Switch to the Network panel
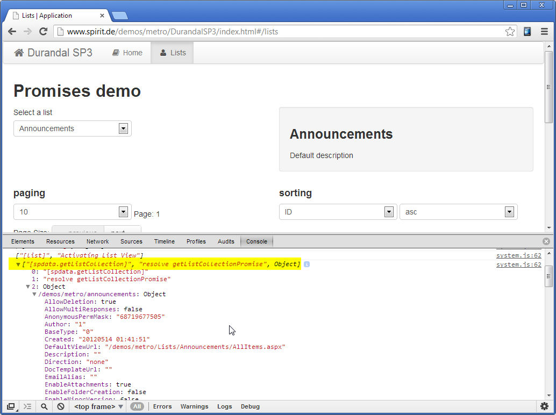The image size is (556, 415). pyautogui.click(x=97, y=241)
